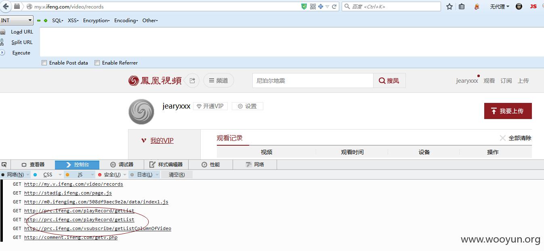The image size is (544, 251).
Task: Open the Encoding dropdown menu
Action: [126, 21]
